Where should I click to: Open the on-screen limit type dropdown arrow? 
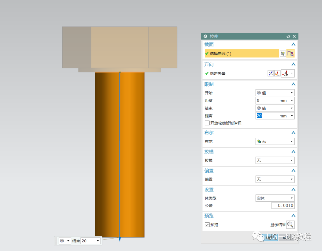point(68,241)
